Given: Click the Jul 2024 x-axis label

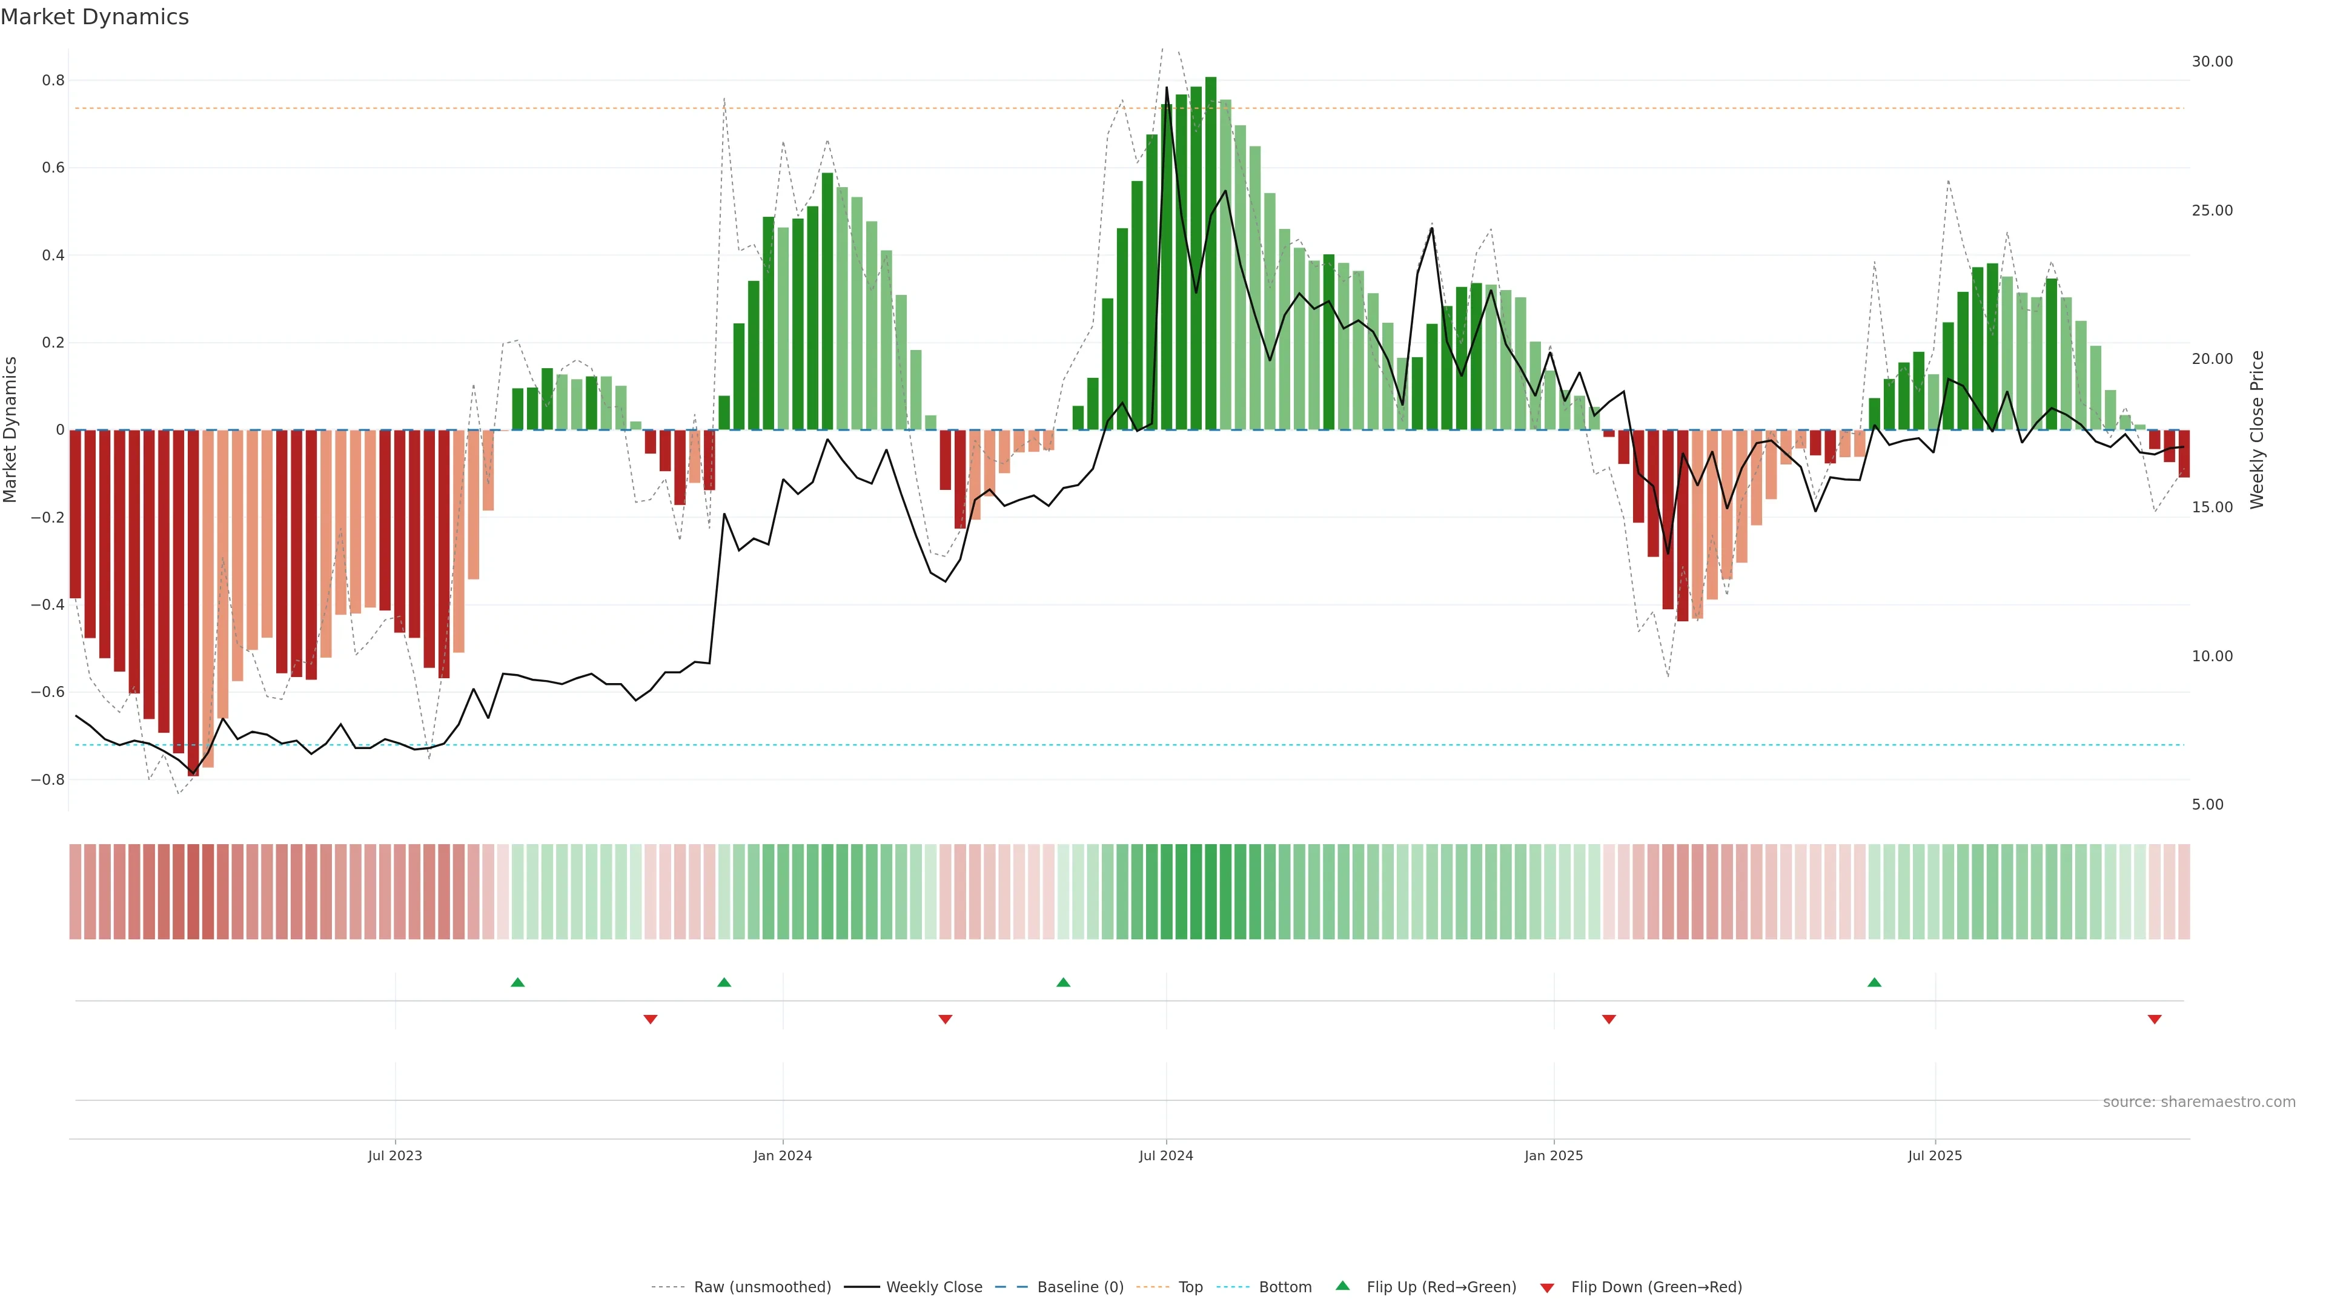Looking at the screenshot, I should pos(1165,1155).
